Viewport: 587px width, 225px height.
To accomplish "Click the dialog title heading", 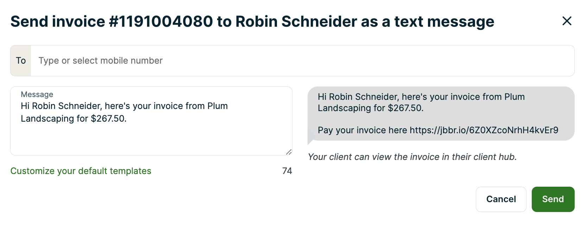I will point(252,21).
